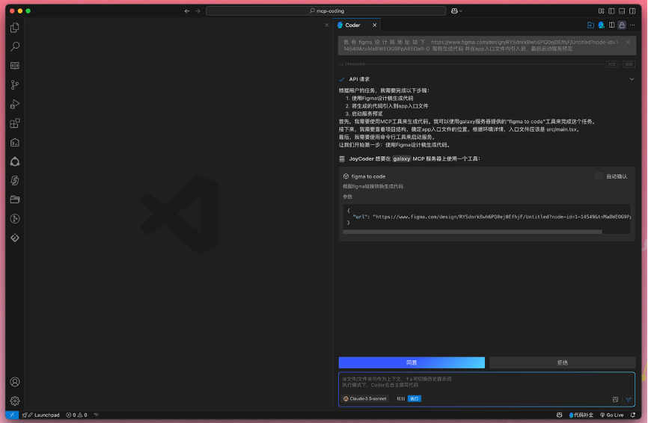Open the JoyCoder icon in activity bar
The height and width of the screenshot is (423, 648).
pos(15,181)
